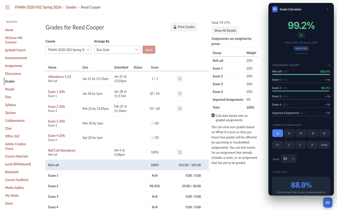Viewport: 337px width, 210px height.
Task: Click the Roll call group summary row
Action: [x=127, y=165]
